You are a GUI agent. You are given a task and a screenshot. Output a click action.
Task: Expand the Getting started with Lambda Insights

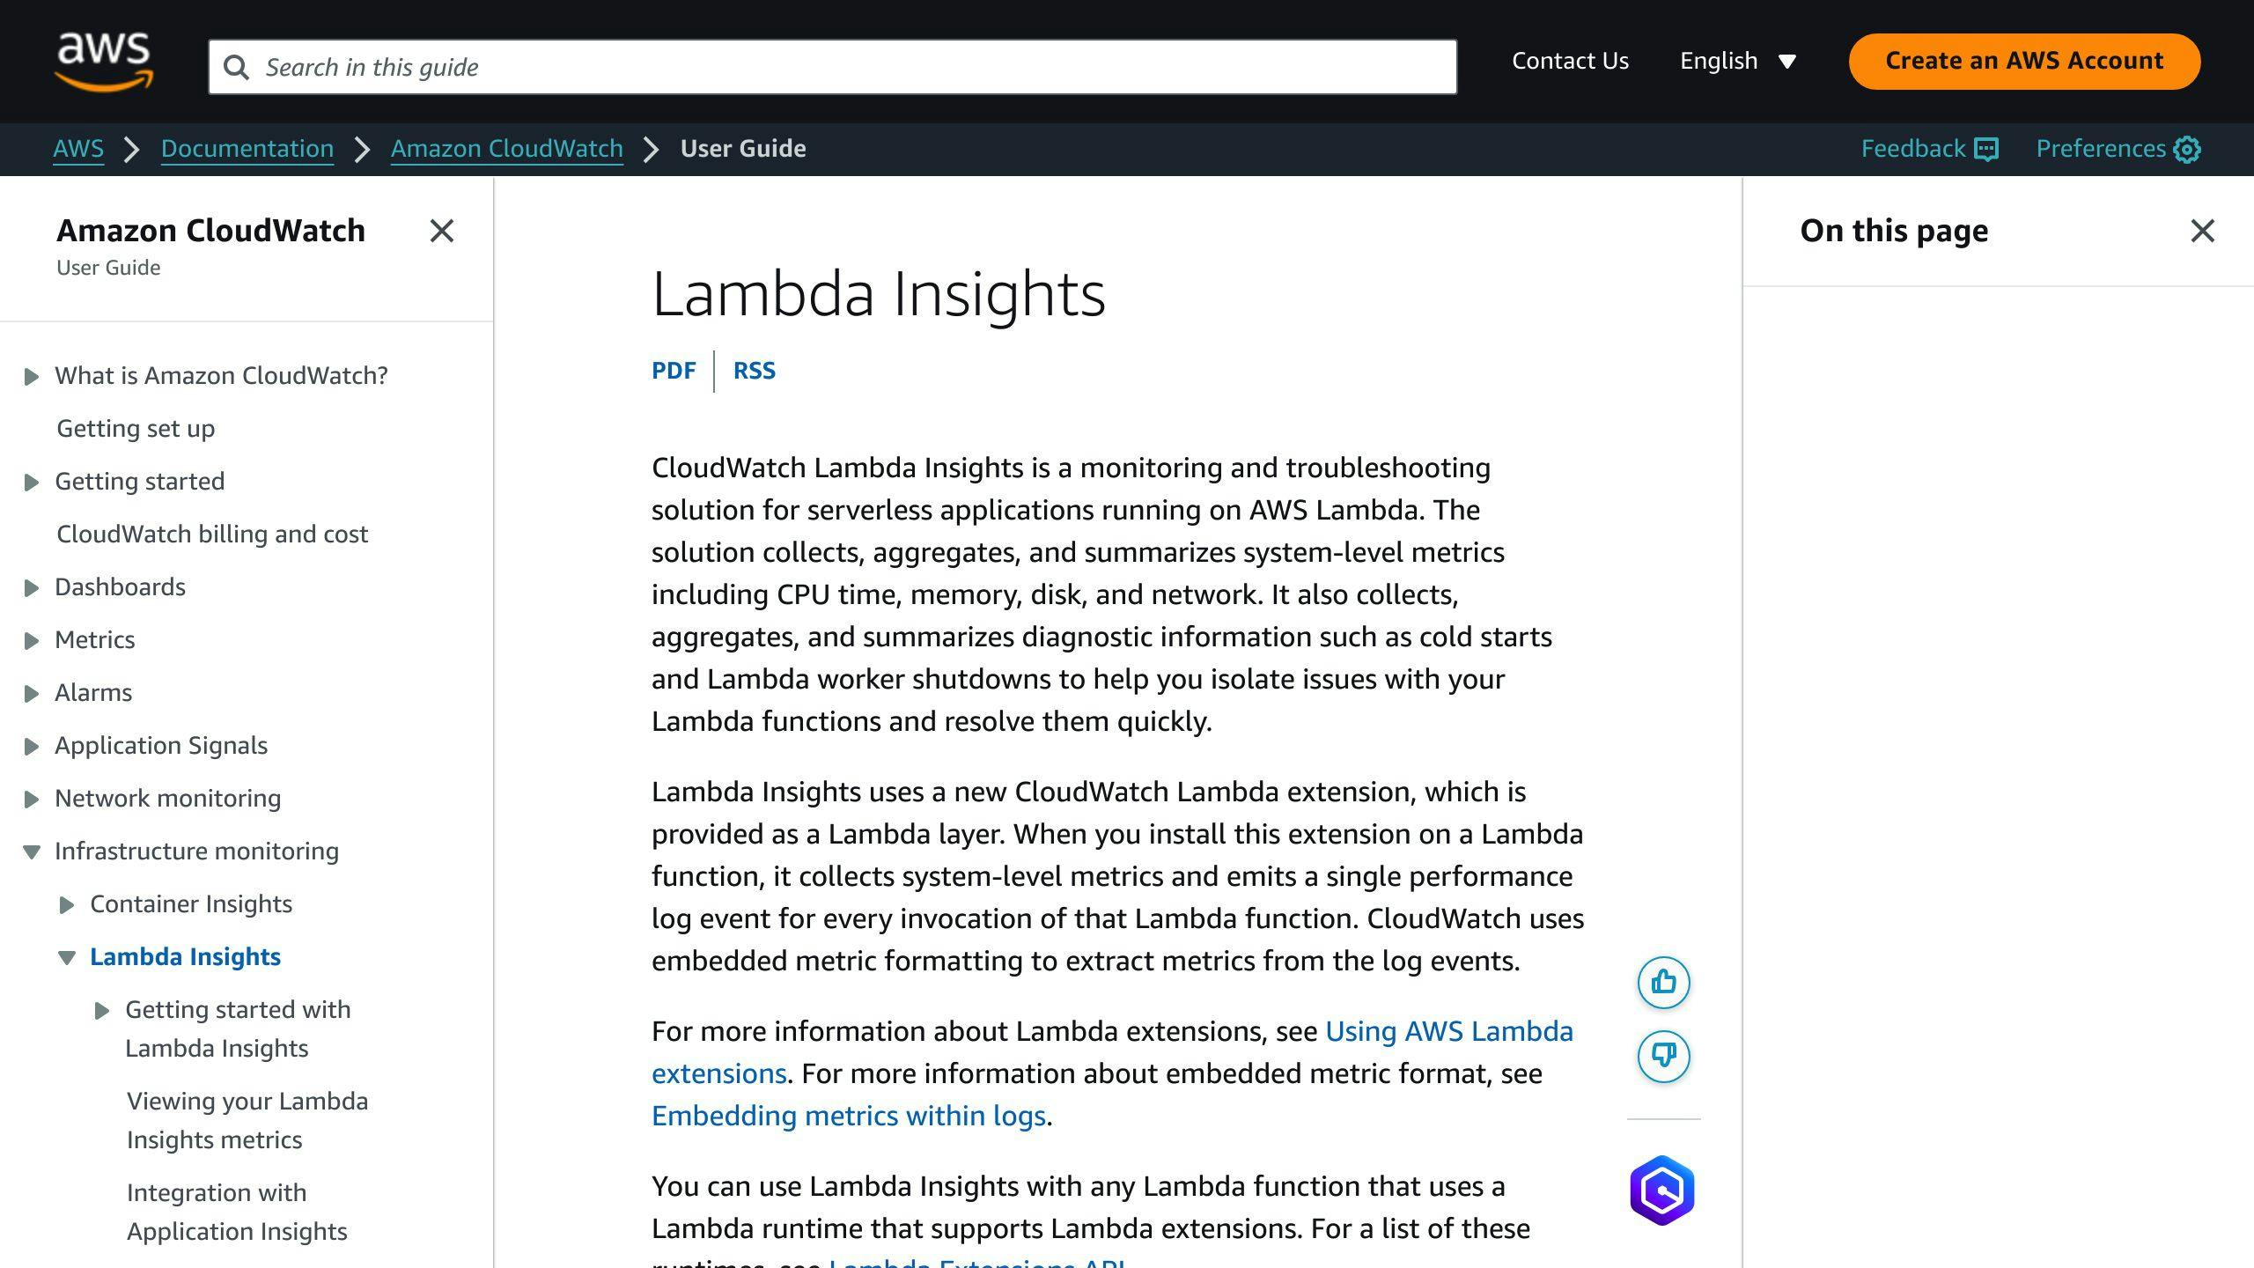(100, 1009)
